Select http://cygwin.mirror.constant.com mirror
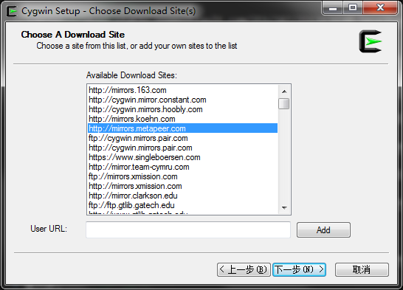This screenshot has height=290, width=403. point(183,100)
